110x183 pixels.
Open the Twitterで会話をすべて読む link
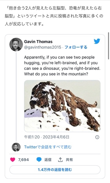[48, 147]
